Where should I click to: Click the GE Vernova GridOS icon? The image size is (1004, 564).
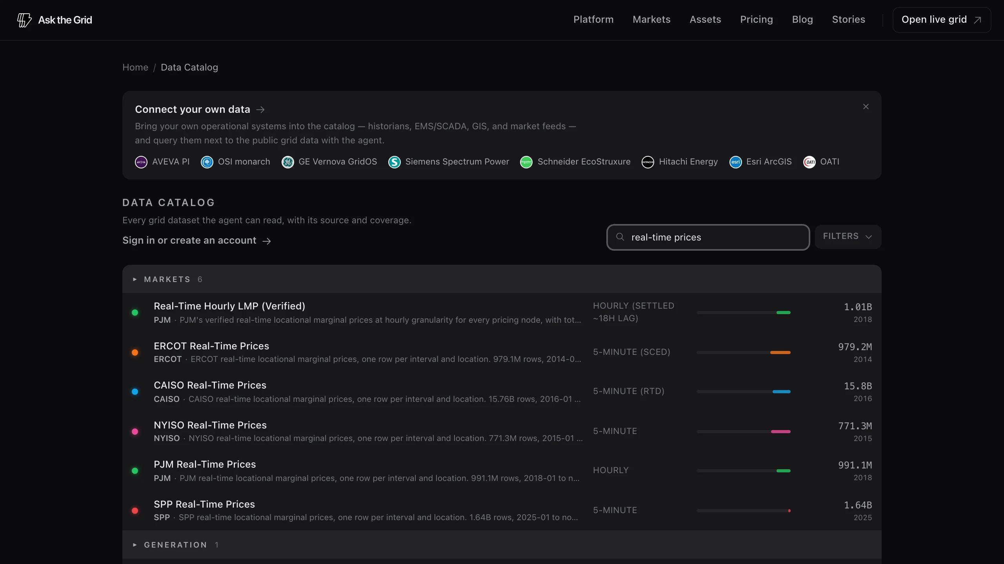[x=288, y=162]
